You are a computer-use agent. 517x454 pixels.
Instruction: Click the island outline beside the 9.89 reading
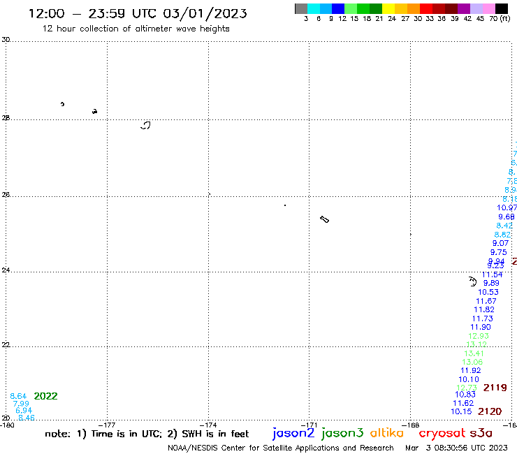coord(473,281)
